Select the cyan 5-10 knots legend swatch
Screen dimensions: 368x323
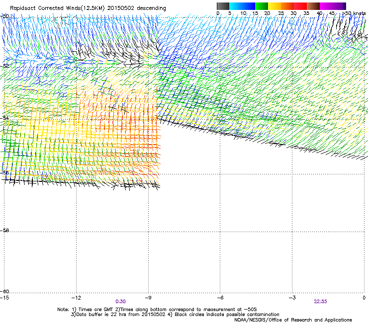(x=235, y=6)
